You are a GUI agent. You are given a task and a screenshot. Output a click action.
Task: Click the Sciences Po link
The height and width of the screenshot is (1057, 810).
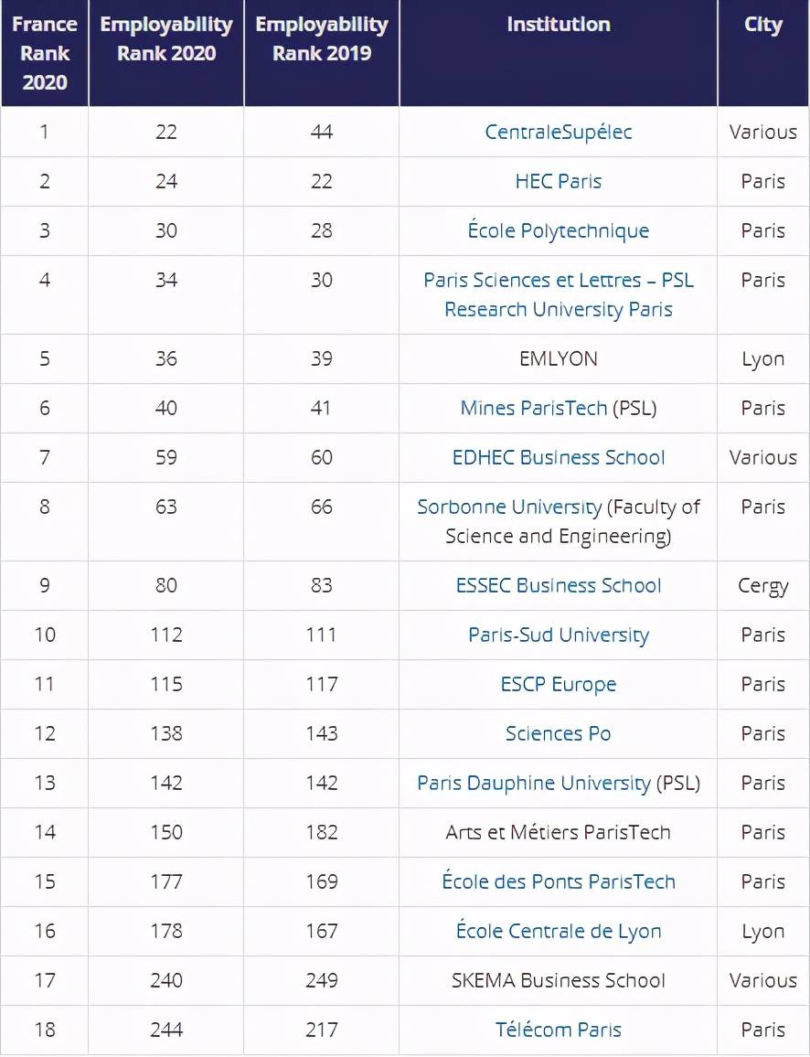point(558,733)
